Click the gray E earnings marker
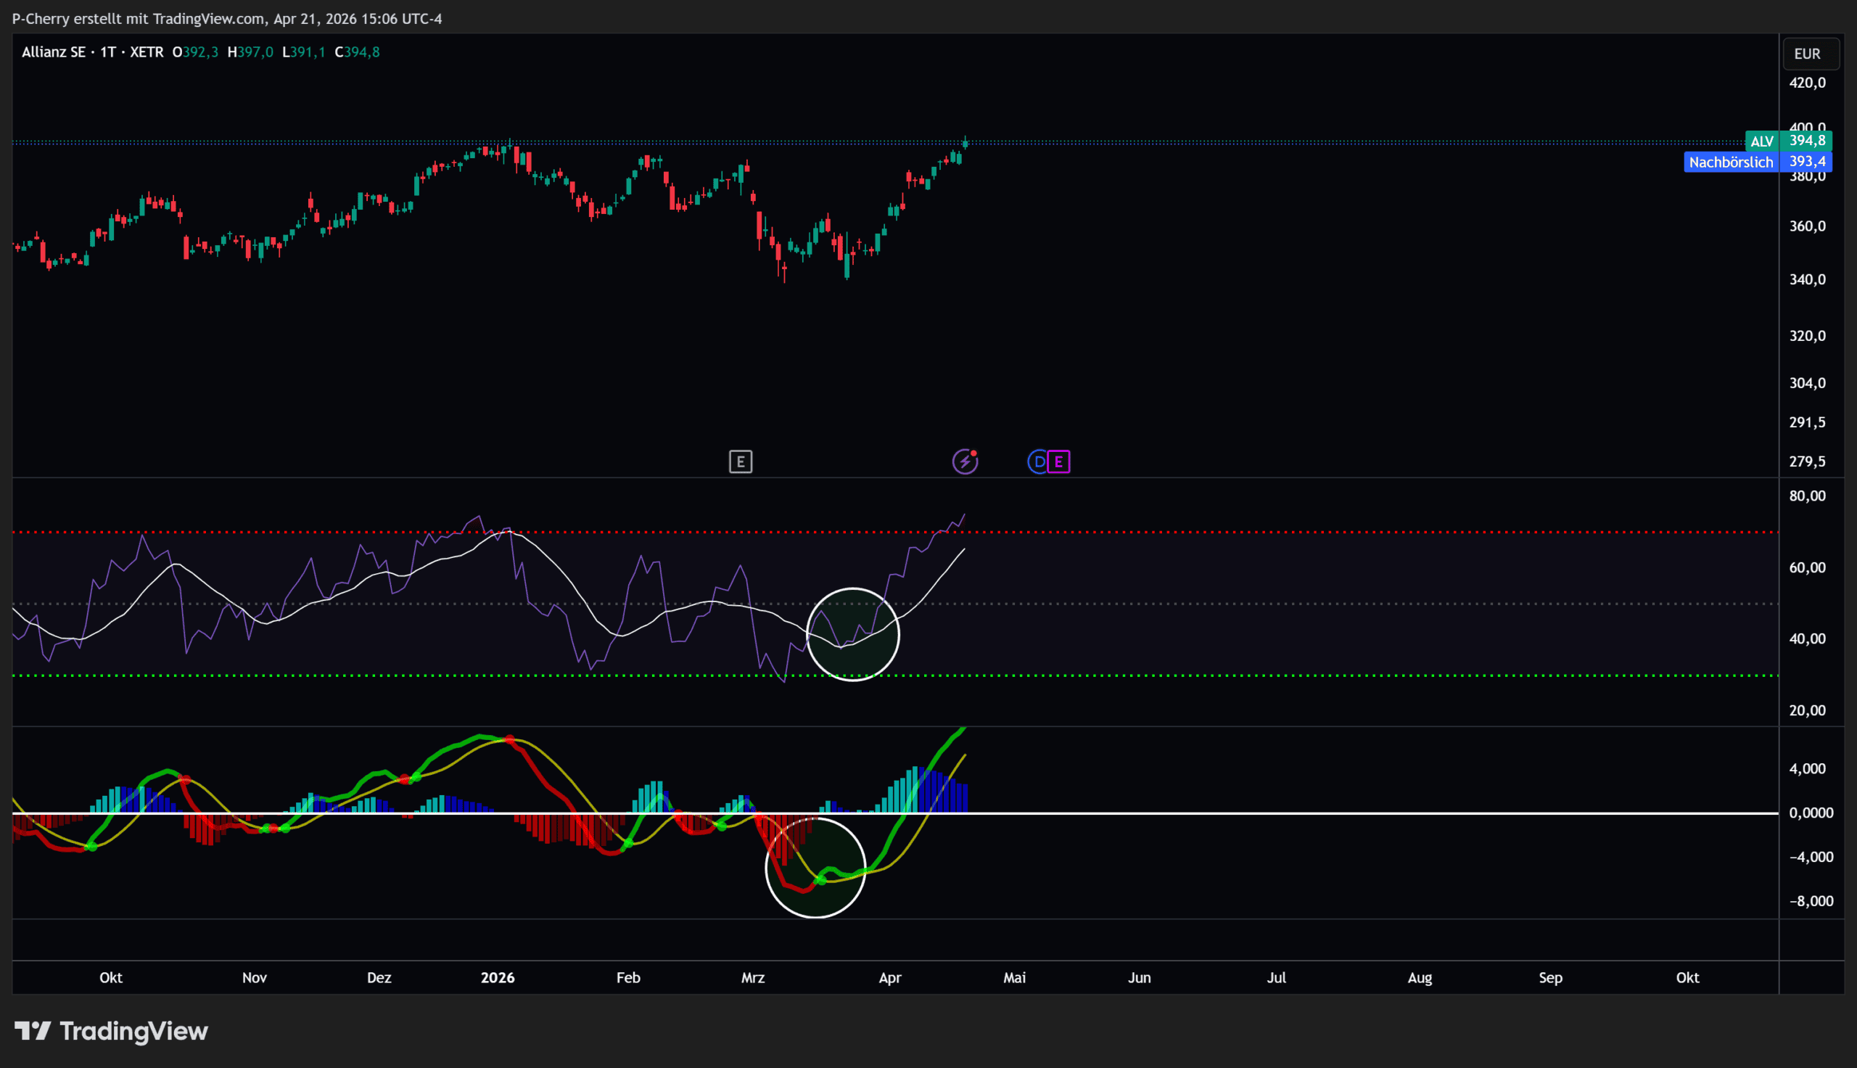The height and width of the screenshot is (1068, 1857). pos(741,461)
